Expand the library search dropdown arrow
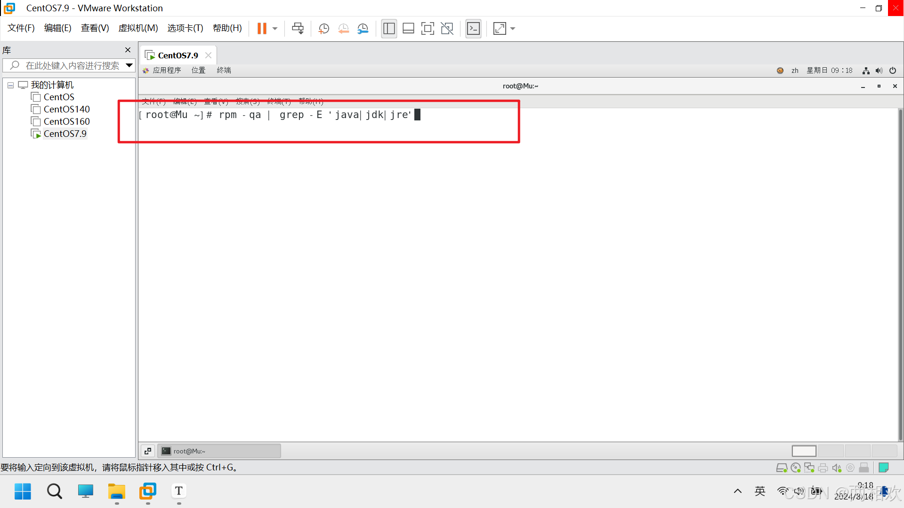Viewport: 904px width, 508px height. point(129,65)
